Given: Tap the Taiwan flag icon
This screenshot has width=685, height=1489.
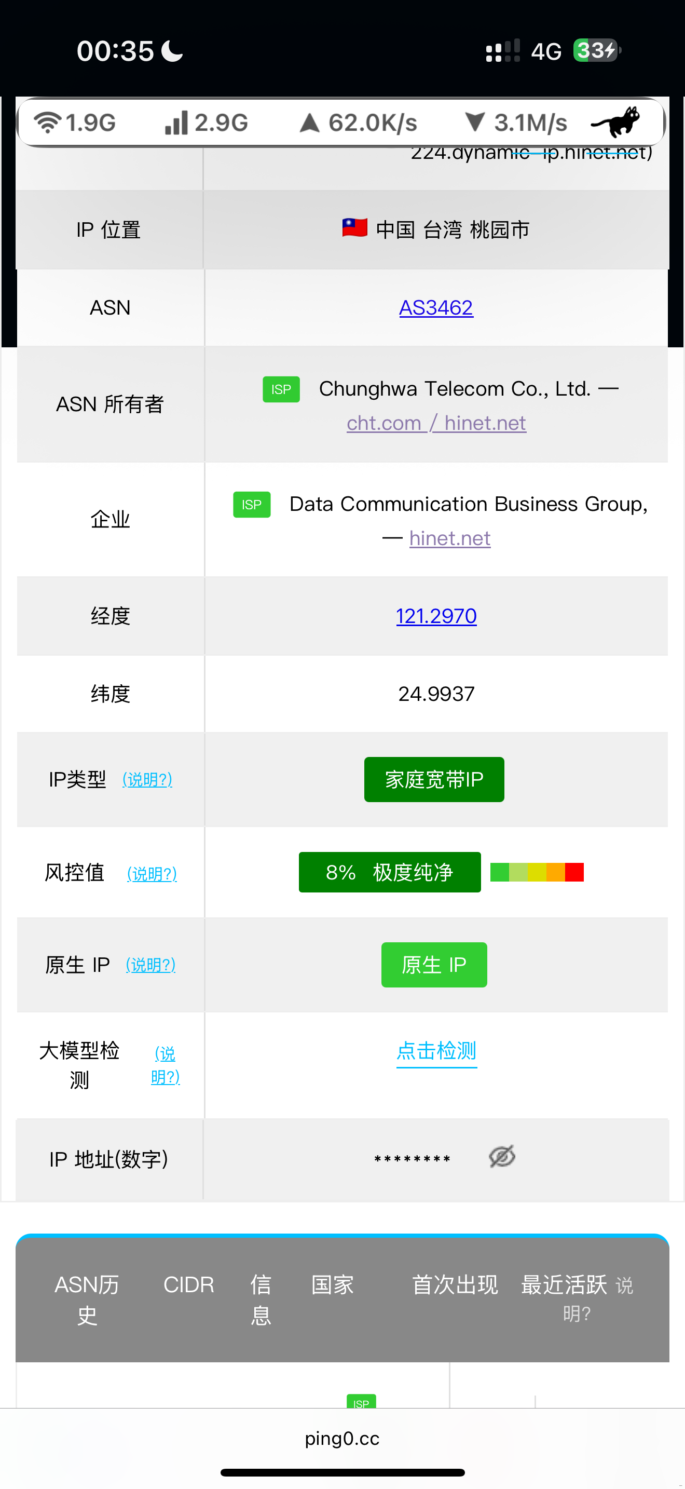Looking at the screenshot, I should point(354,228).
